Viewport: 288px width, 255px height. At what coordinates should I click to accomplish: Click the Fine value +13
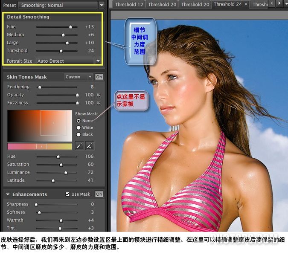[90, 27]
